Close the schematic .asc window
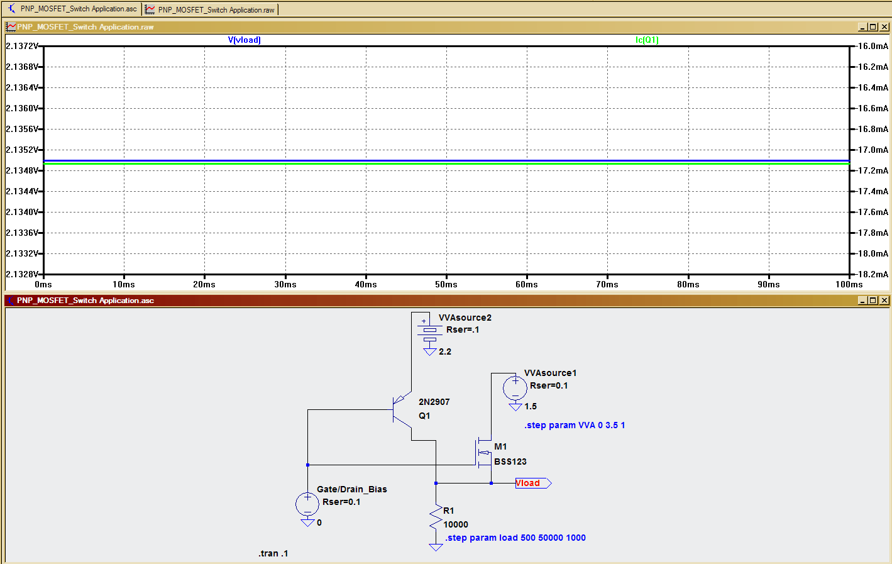Viewport: 892px width, 564px height. pos(884,301)
